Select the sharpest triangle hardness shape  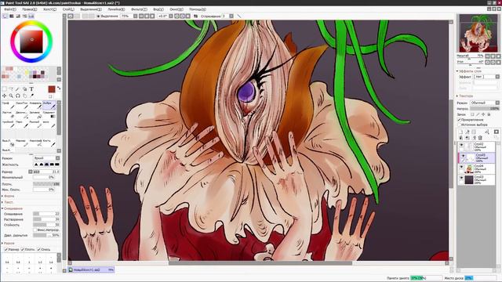[x=36, y=164]
